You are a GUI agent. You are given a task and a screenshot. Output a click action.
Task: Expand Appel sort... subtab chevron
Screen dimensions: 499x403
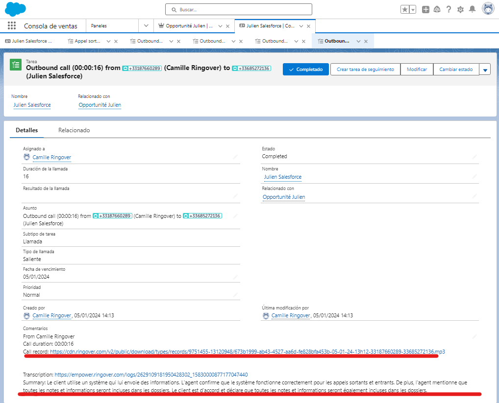click(x=108, y=41)
